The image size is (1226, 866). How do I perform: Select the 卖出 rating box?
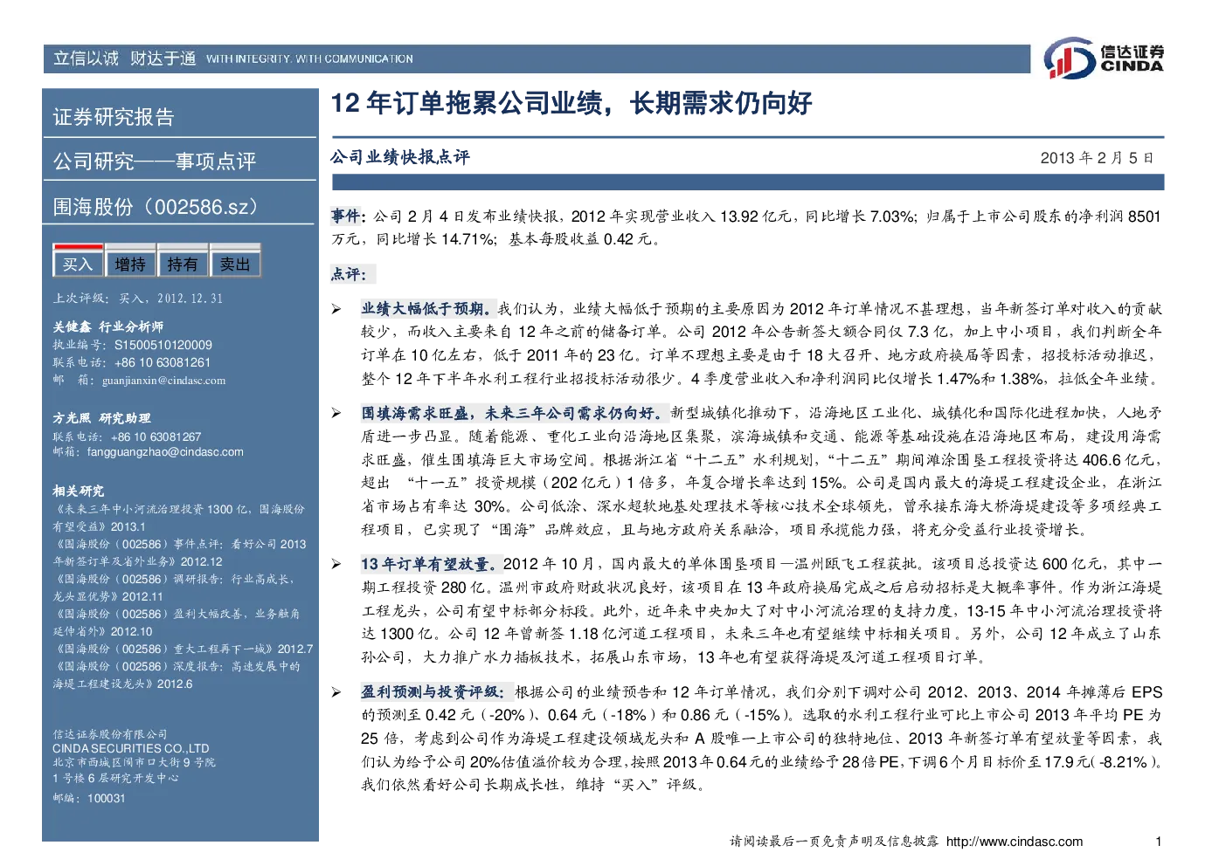pyautogui.click(x=235, y=262)
